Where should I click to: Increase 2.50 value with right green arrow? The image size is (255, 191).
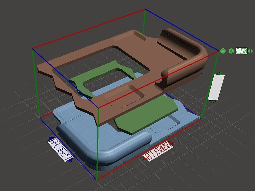tap(252, 51)
